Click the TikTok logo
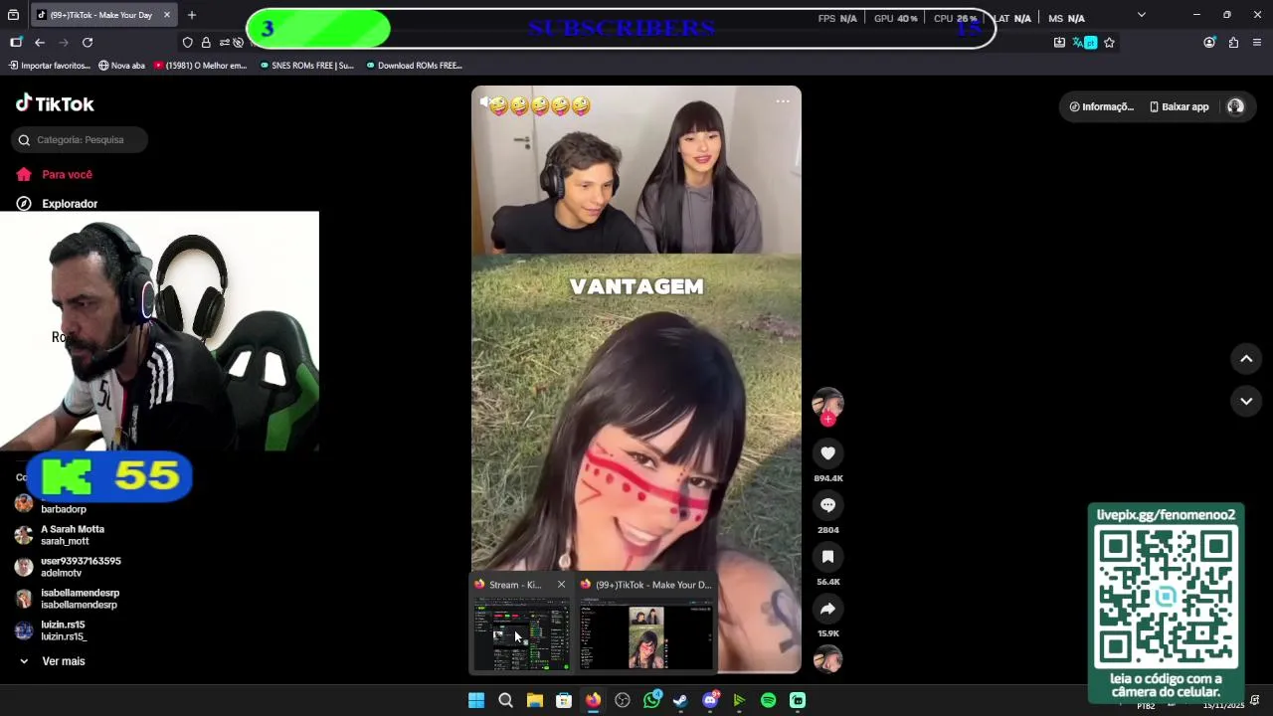The height and width of the screenshot is (716, 1273). point(55,103)
